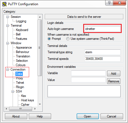Select the Prompt radio button

49,39
